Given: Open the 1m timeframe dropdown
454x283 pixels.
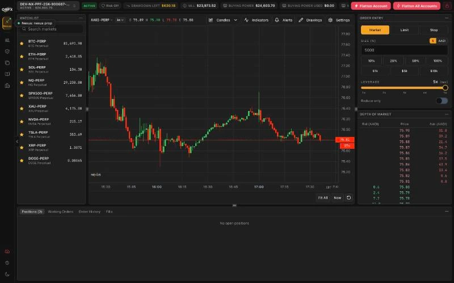Looking at the screenshot, I should point(120,20).
